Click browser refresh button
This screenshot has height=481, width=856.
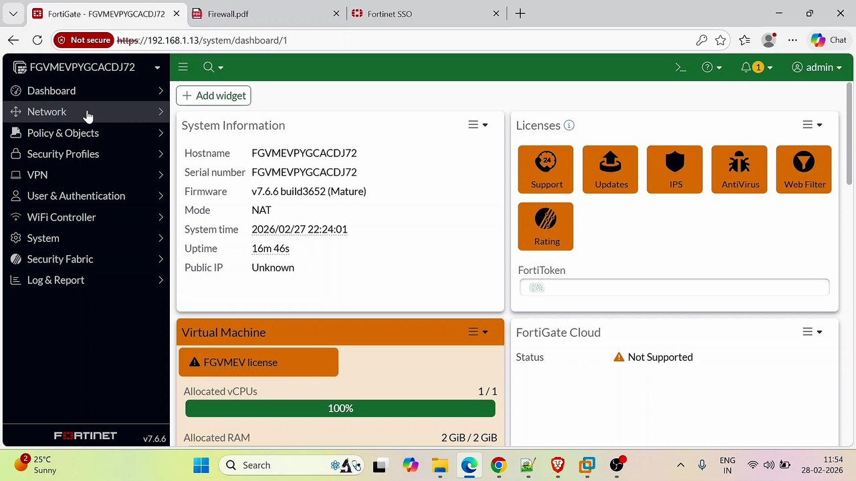coord(37,40)
